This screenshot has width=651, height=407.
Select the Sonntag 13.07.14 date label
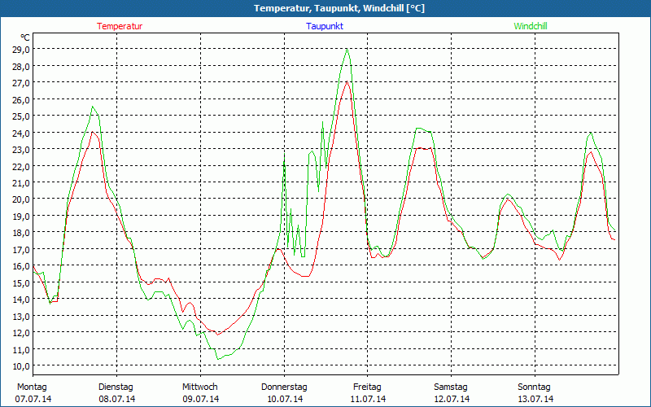[535, 392]
